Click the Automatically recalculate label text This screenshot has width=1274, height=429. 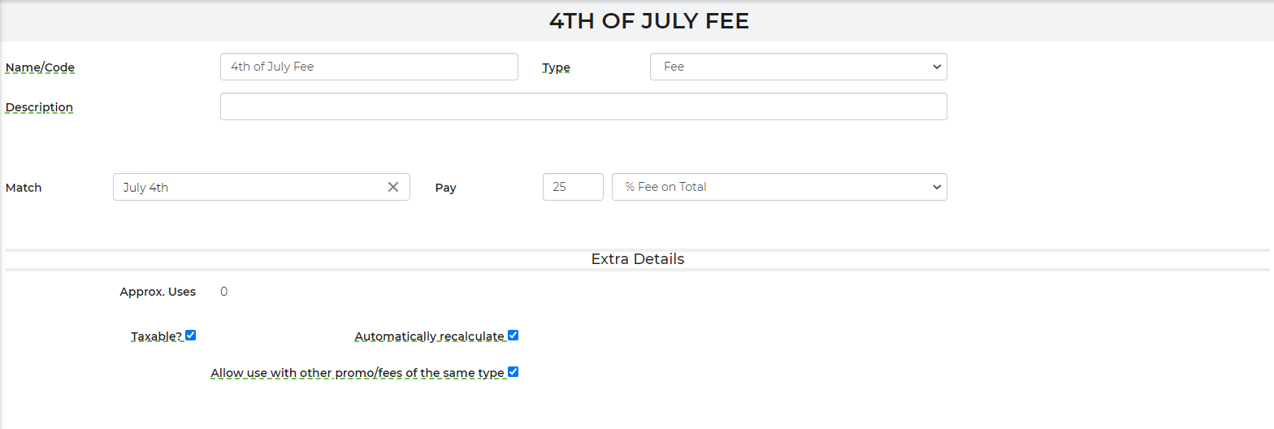[x=430, y=336]
